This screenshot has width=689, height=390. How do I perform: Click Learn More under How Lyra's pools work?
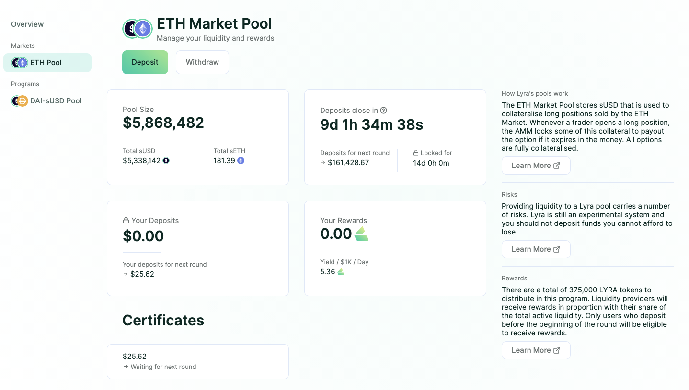pyautogui.click(x=536, y=166)
